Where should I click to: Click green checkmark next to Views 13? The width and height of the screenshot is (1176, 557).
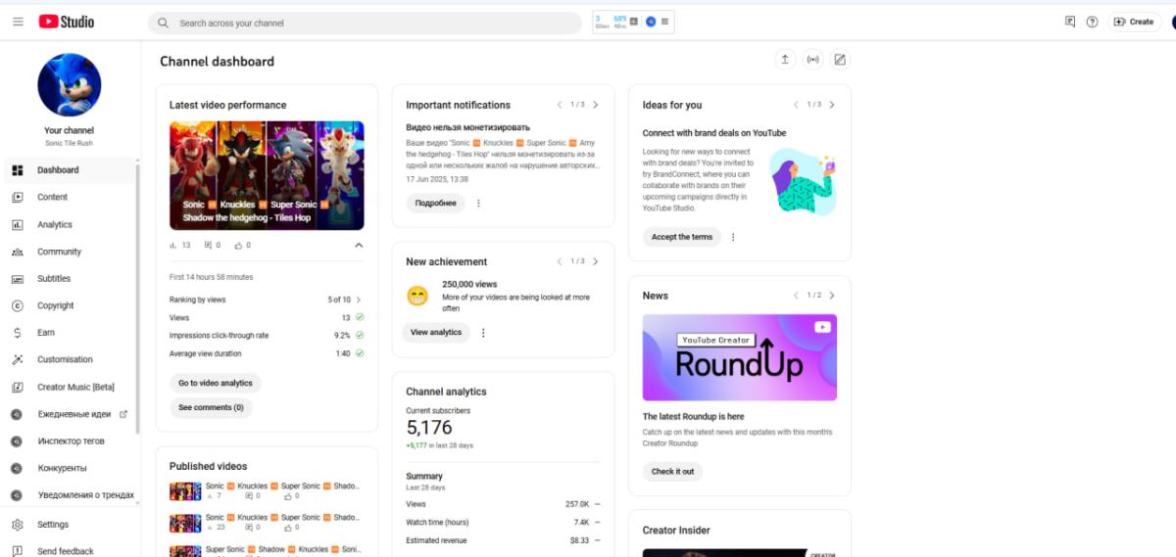(360, 318)
